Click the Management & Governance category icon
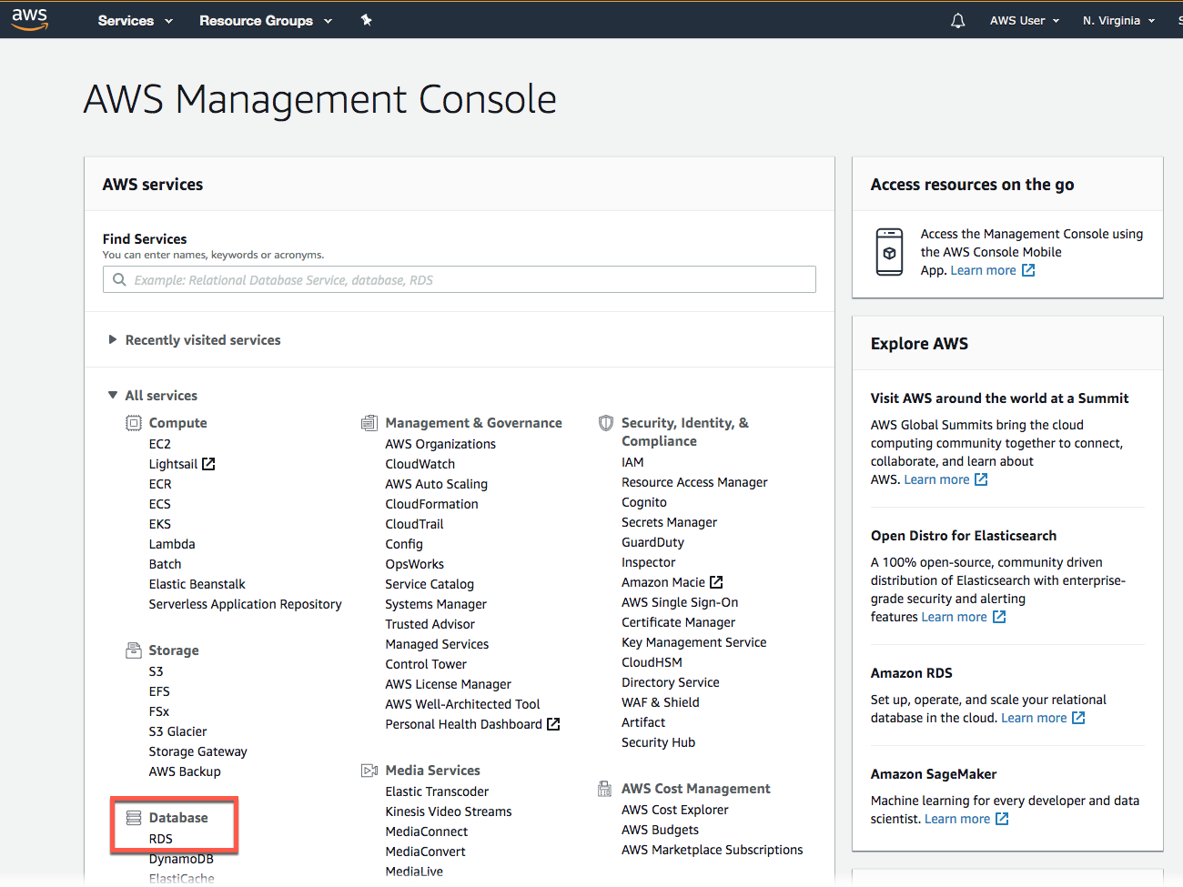 coord(369,423)
